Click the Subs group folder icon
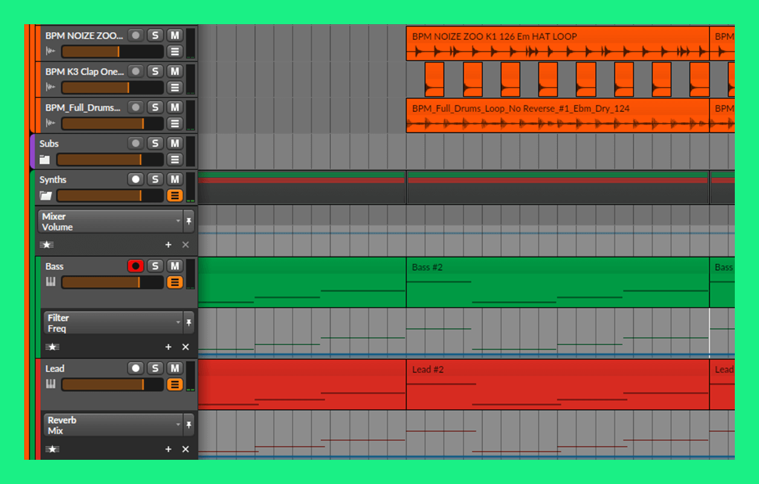Screen dimensions: 759x484 [x=45, y=160]
